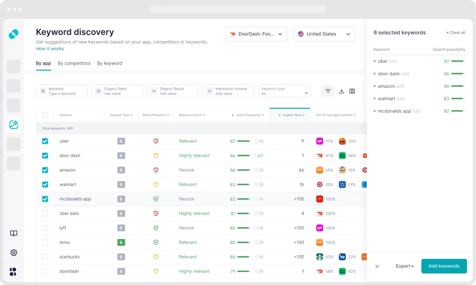Open the Export dropdown
This screenshot has height=285, width=476.
point(405,266)
